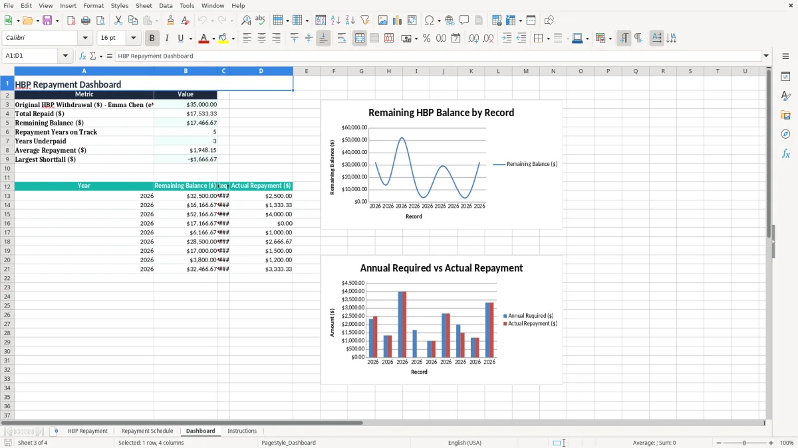
Task: Click PageStyle_Dashboard in status bar
Action: pyautogui.click(x=289, y=443)
